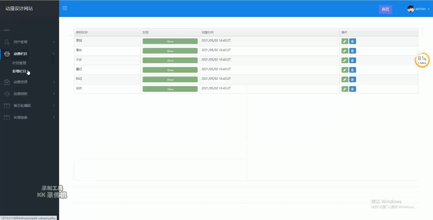Expand the 首页轮播图 menu chevron
The image size is (433, 220).
(x=54, y=106)
